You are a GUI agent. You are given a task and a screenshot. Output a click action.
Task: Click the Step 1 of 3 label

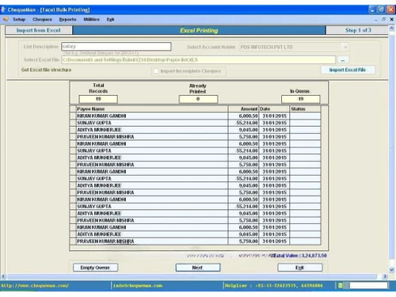[x=358, y=30]
